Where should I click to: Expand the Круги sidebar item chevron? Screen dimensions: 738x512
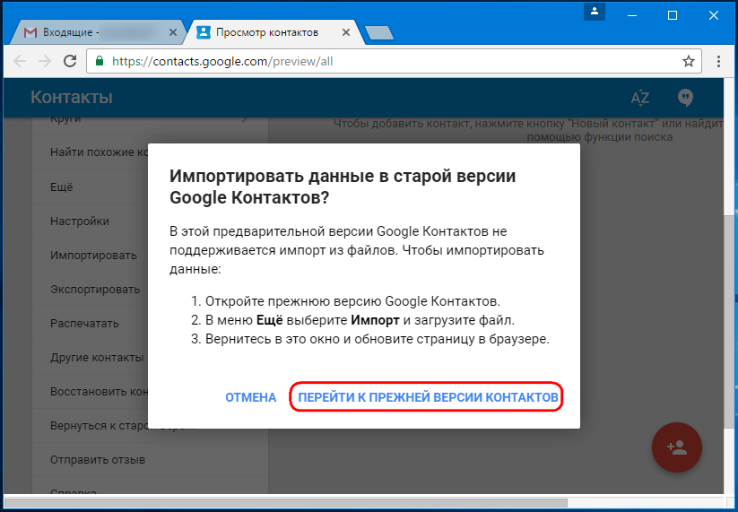(x=245, y=119)
